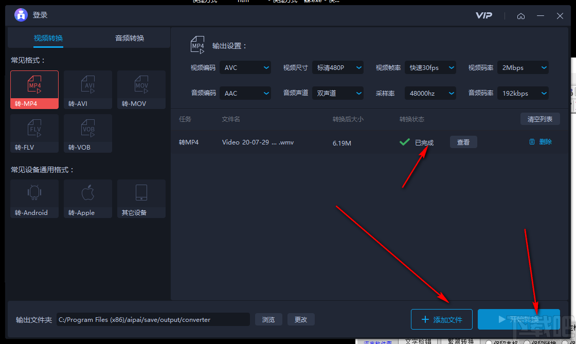Switch to the 视频转换 tab
This screenshot has width=576, height=344.
tap(48, 38)
